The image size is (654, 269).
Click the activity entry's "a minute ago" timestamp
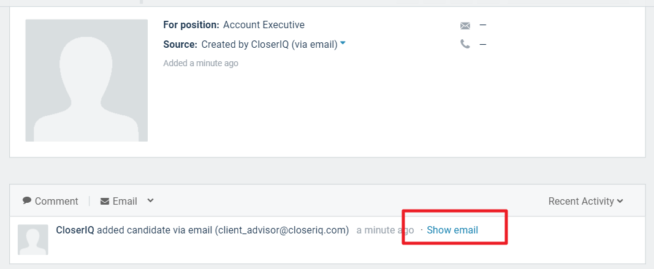point(385,230)
